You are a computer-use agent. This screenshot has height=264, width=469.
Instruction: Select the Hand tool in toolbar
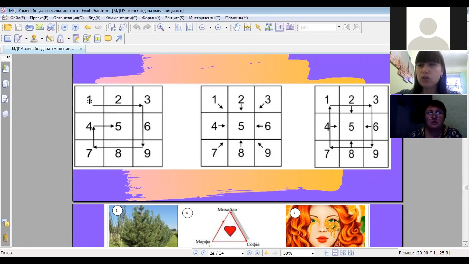[x=237, y=27]
